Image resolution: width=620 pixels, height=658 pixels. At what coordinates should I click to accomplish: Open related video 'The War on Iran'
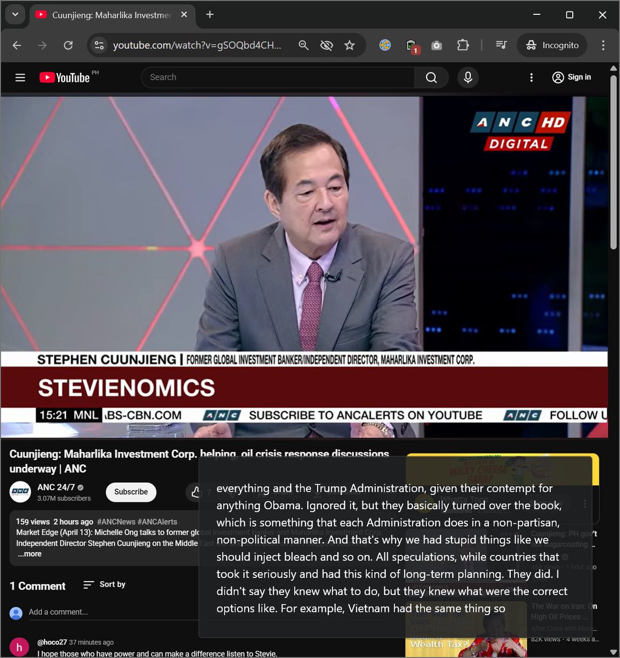tap(563, 611)
